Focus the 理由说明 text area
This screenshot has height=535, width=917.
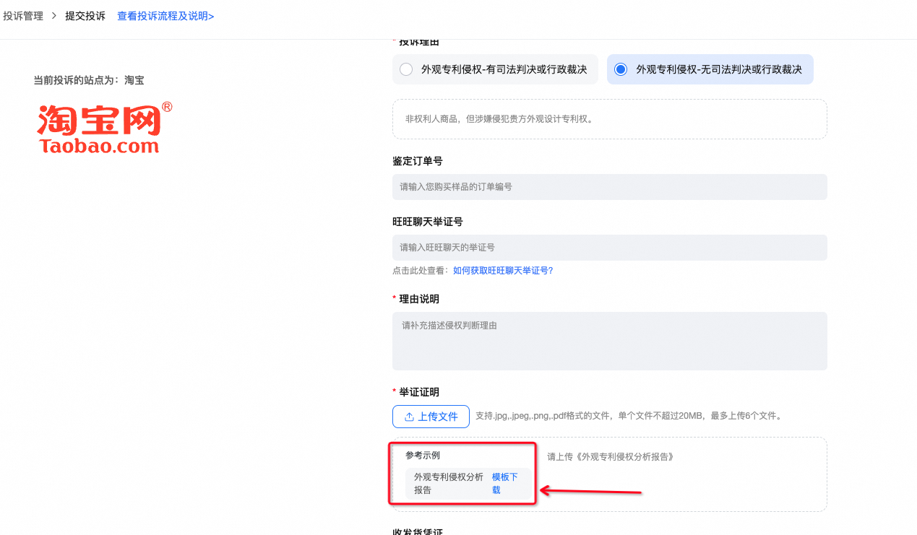pos(609,341)
